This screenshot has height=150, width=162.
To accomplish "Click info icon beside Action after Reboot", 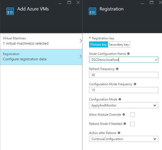I will coord(119,133).
